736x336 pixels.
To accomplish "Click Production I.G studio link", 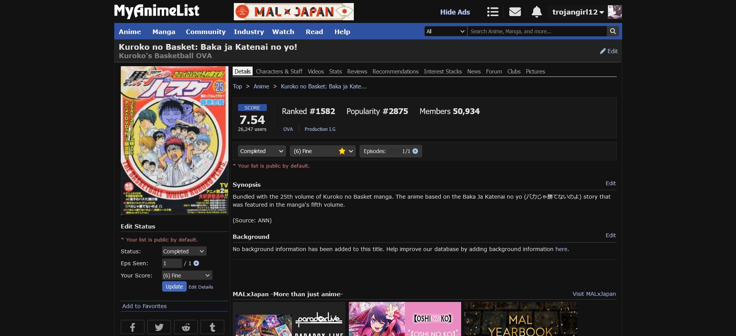I will pos(320,129).
